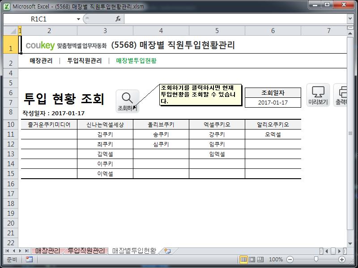Screen dimensions: 358x268
Task: Switch to Page Layout view icon
Action: coord(252,260)
